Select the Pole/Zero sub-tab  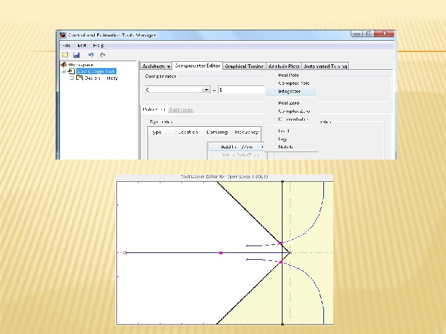click(x=154, y=109)
